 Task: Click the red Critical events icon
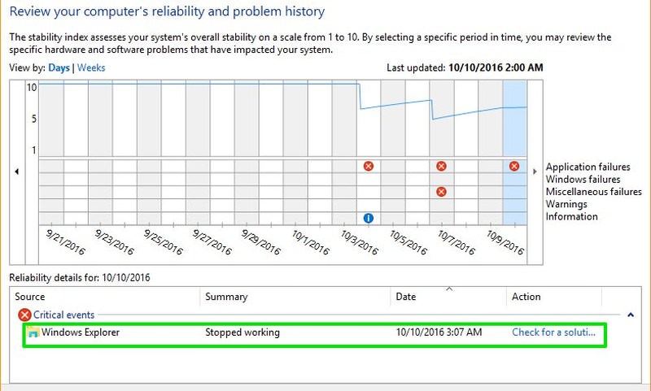point(24,315)
